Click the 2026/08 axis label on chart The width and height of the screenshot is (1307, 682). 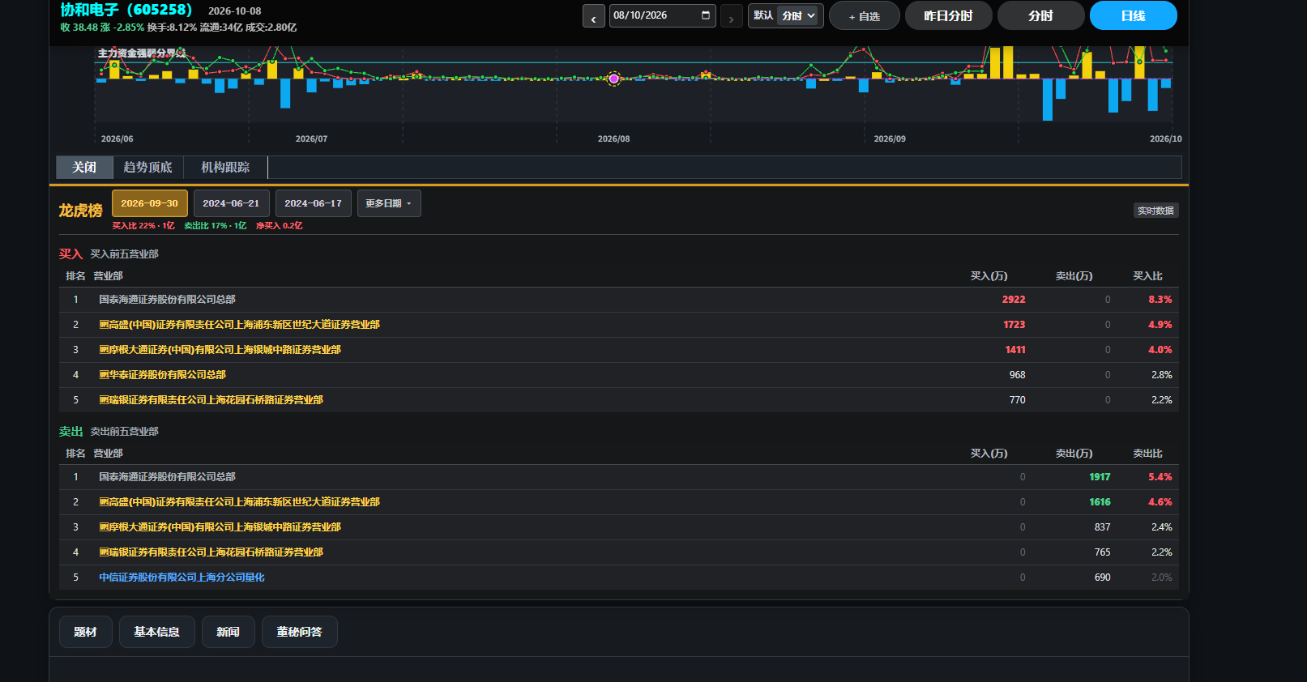click(613, 139)
